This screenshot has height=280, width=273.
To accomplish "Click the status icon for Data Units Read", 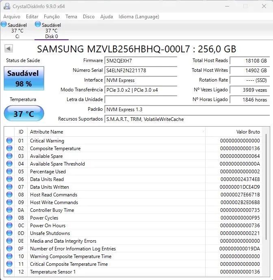I will point(9,179).
